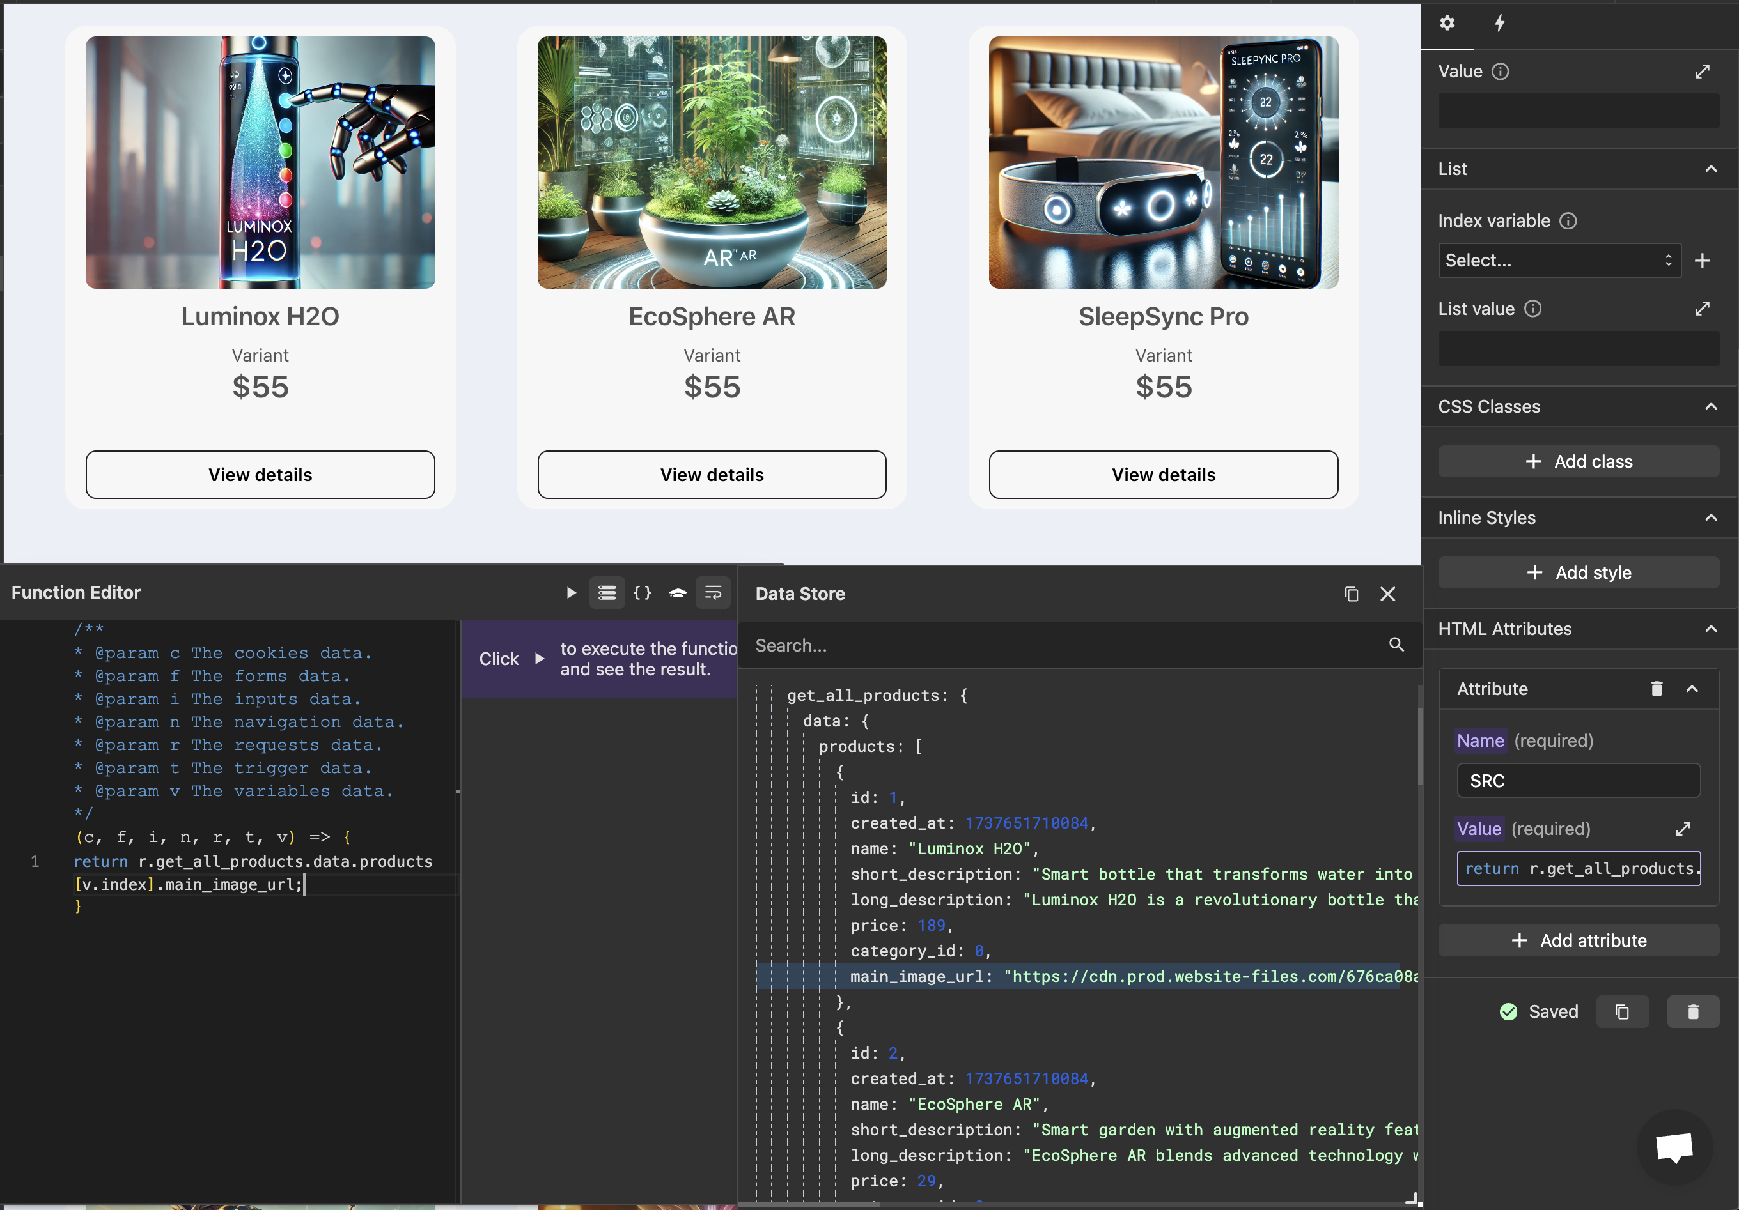The image size is (1739, 1210).
Task: Switch to the lightning bolt actions tab
Action: (x=1499, y=24)
